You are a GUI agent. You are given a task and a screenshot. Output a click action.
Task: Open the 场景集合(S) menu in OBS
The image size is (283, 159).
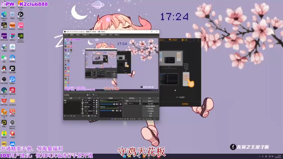coord(103,35)
